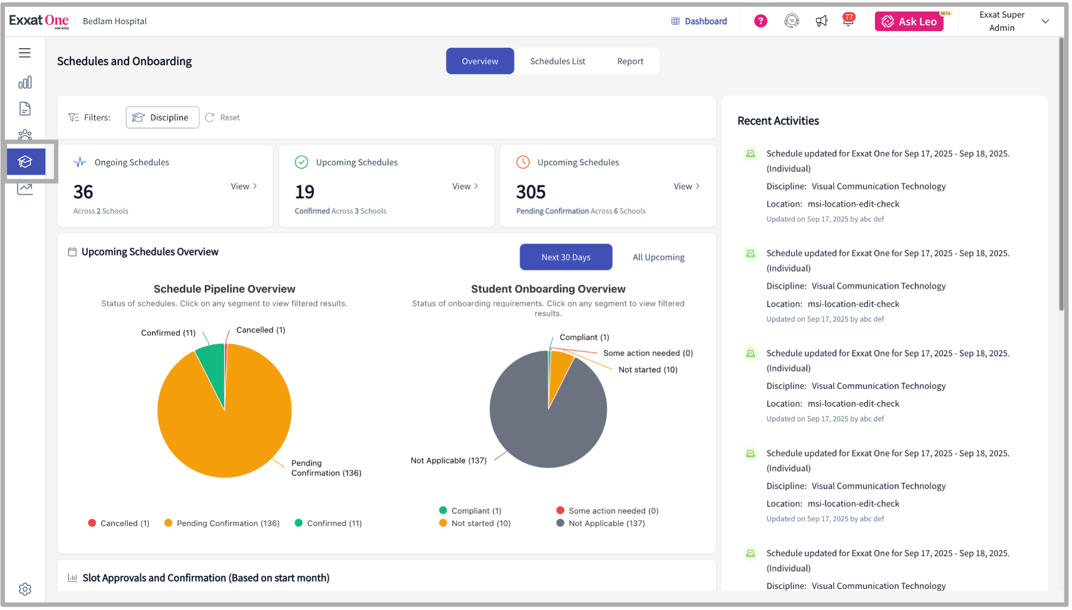
Task: Click the announcements megaphone icon
Action: (x=821, y=21)
